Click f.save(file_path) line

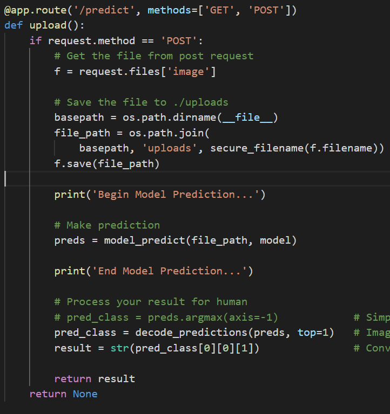point(107,164)
